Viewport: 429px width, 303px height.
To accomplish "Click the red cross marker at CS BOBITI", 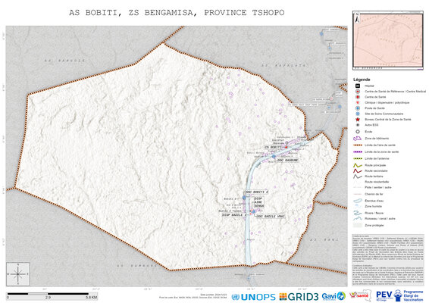I will point(287,147).
